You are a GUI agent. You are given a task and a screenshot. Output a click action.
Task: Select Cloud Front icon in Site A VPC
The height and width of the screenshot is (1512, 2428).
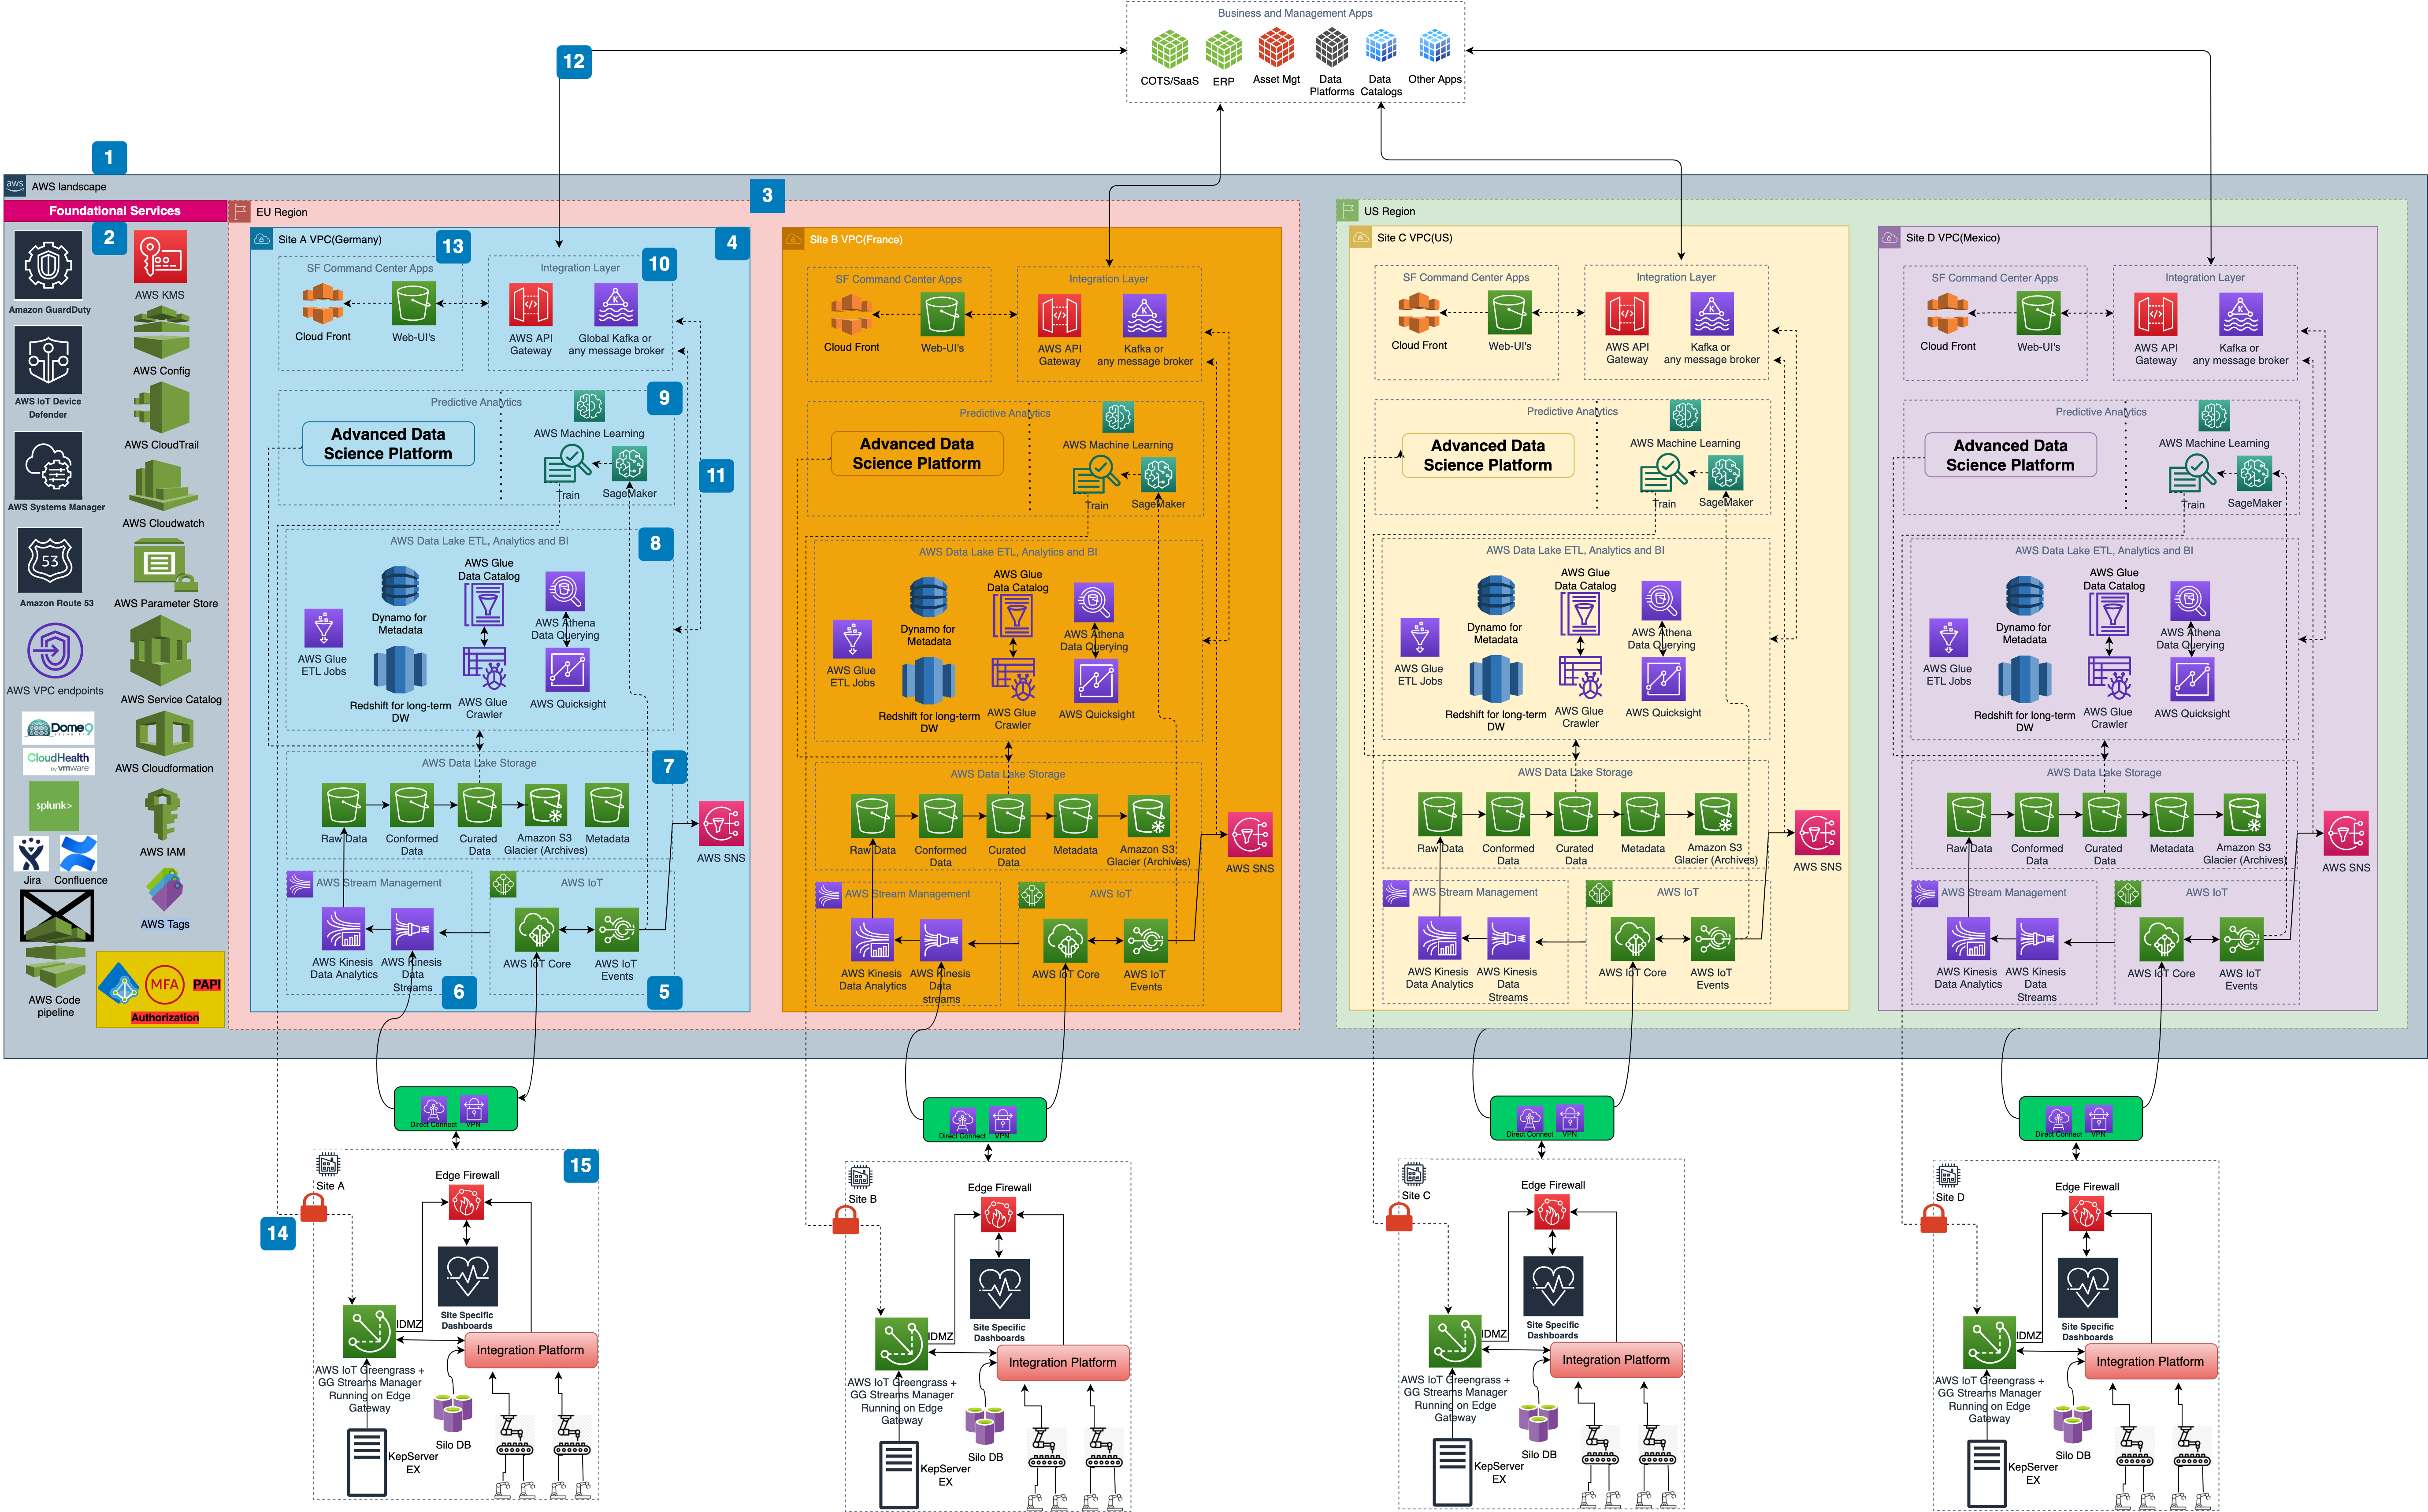[x=323, y=304]
